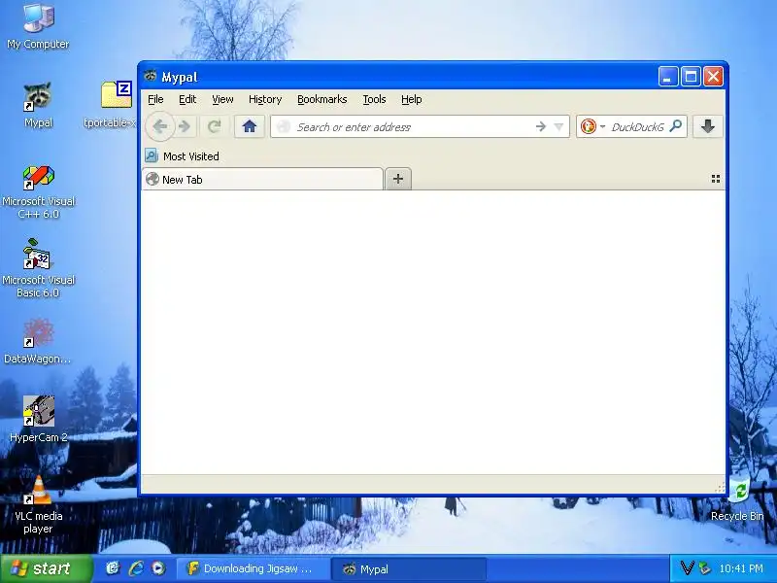The image size is (777, 583).
Task: Launch Internet Explorer from quick launch
Action: (x=136, y=568)
